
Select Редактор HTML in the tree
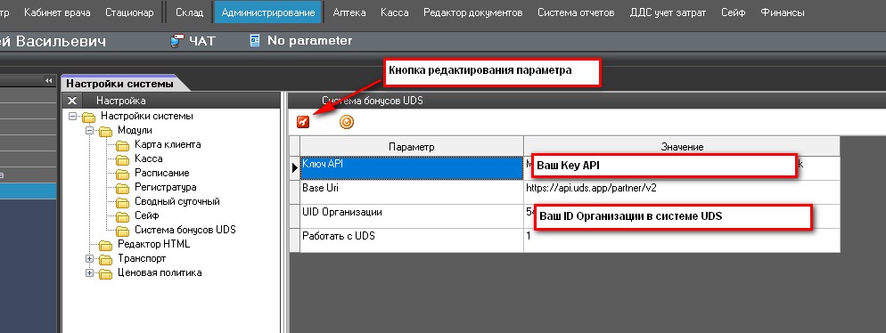point(153,244)
